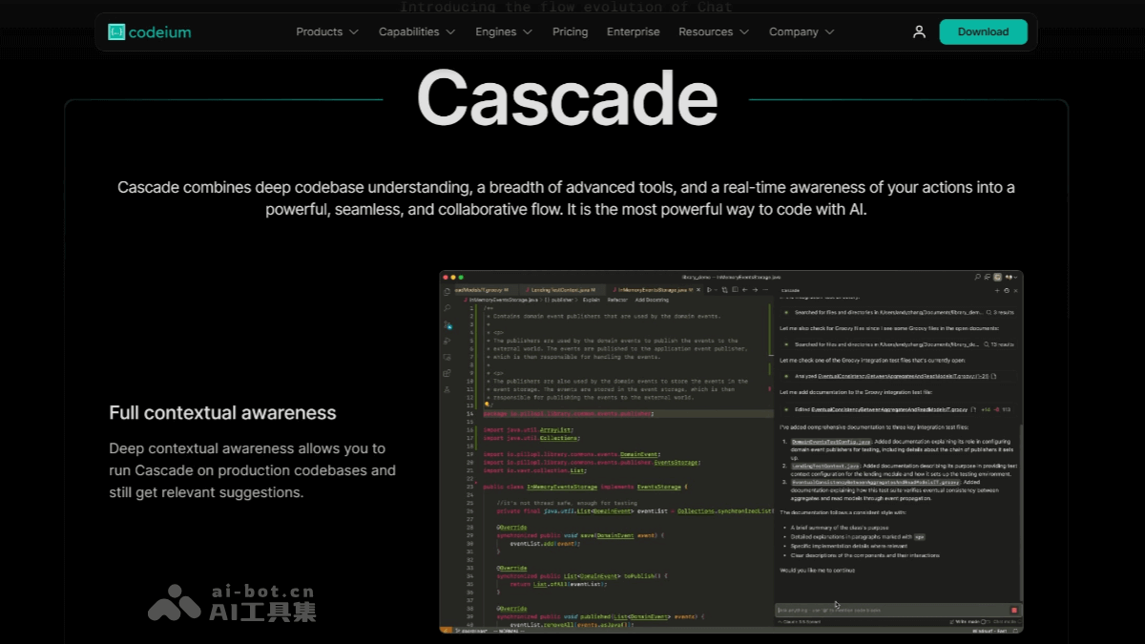Image resolution: width=1145 pixels, height=644 pixels.
Task: Open Source Control from the IDE sidebar
Action: (448, 325)
